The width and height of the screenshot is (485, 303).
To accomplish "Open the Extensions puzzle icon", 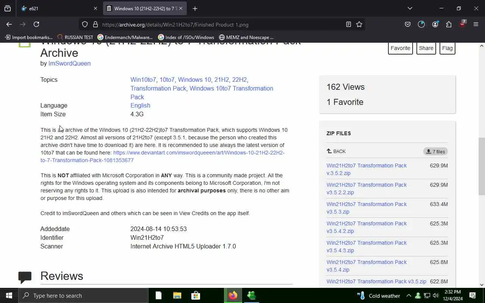I will click(449, 24).
